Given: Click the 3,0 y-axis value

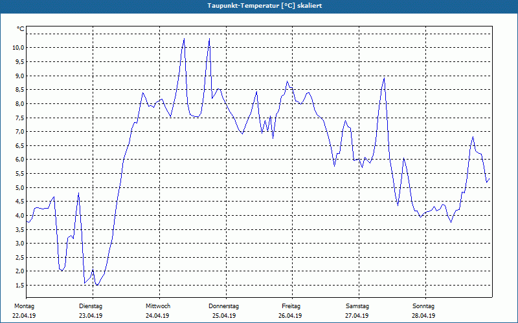Looking at the screenshot, I should pyautogui.click(x=19, y=244).
